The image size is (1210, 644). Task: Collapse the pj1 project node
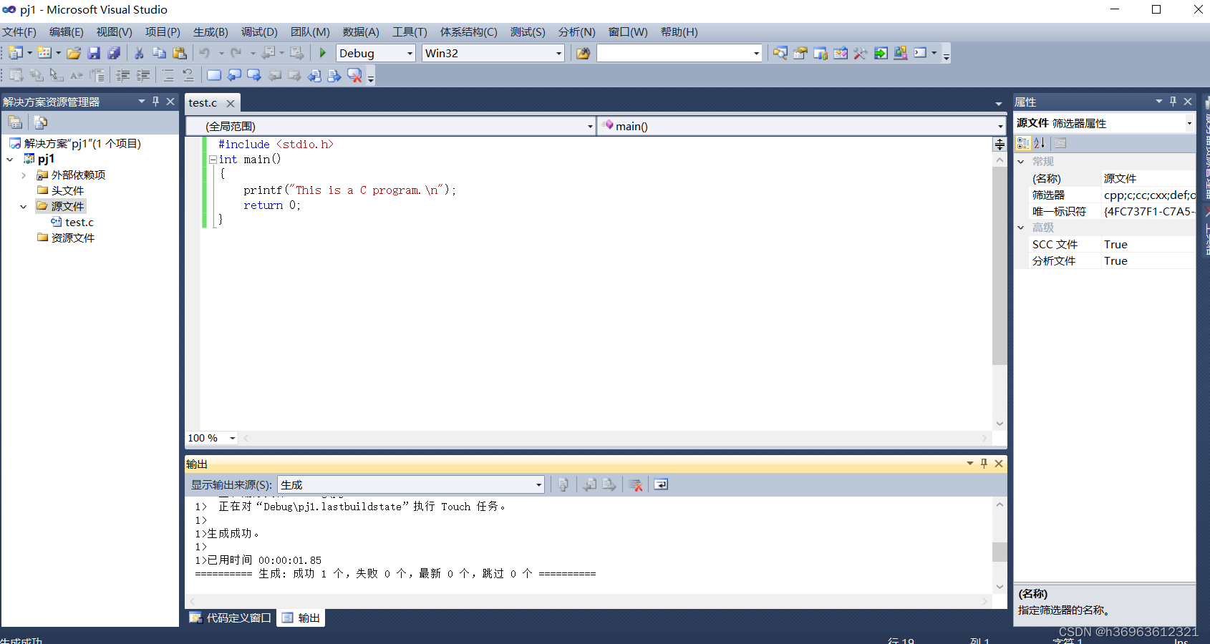[x=10, y=159]
